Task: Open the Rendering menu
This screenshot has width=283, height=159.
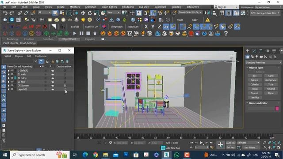Action: click(x=128, y=7)
